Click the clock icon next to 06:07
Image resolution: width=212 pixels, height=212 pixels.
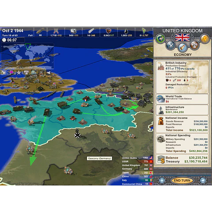[x=4, y=40]
